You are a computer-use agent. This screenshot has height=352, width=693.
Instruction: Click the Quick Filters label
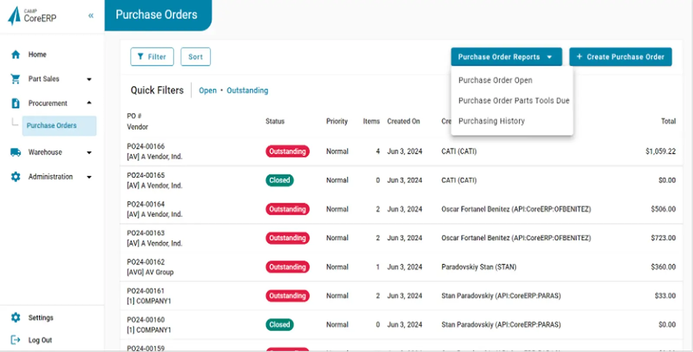(157, 90)
